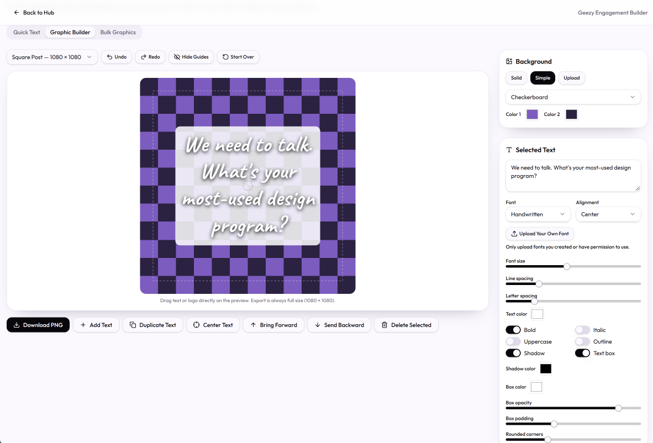
Task: Click the Font size slider handle
Action: click(567, 266)
